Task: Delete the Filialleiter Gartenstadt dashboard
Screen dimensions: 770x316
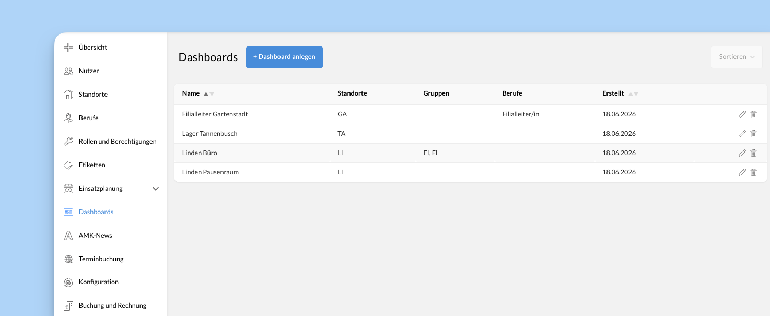Action: coord(753,114)
